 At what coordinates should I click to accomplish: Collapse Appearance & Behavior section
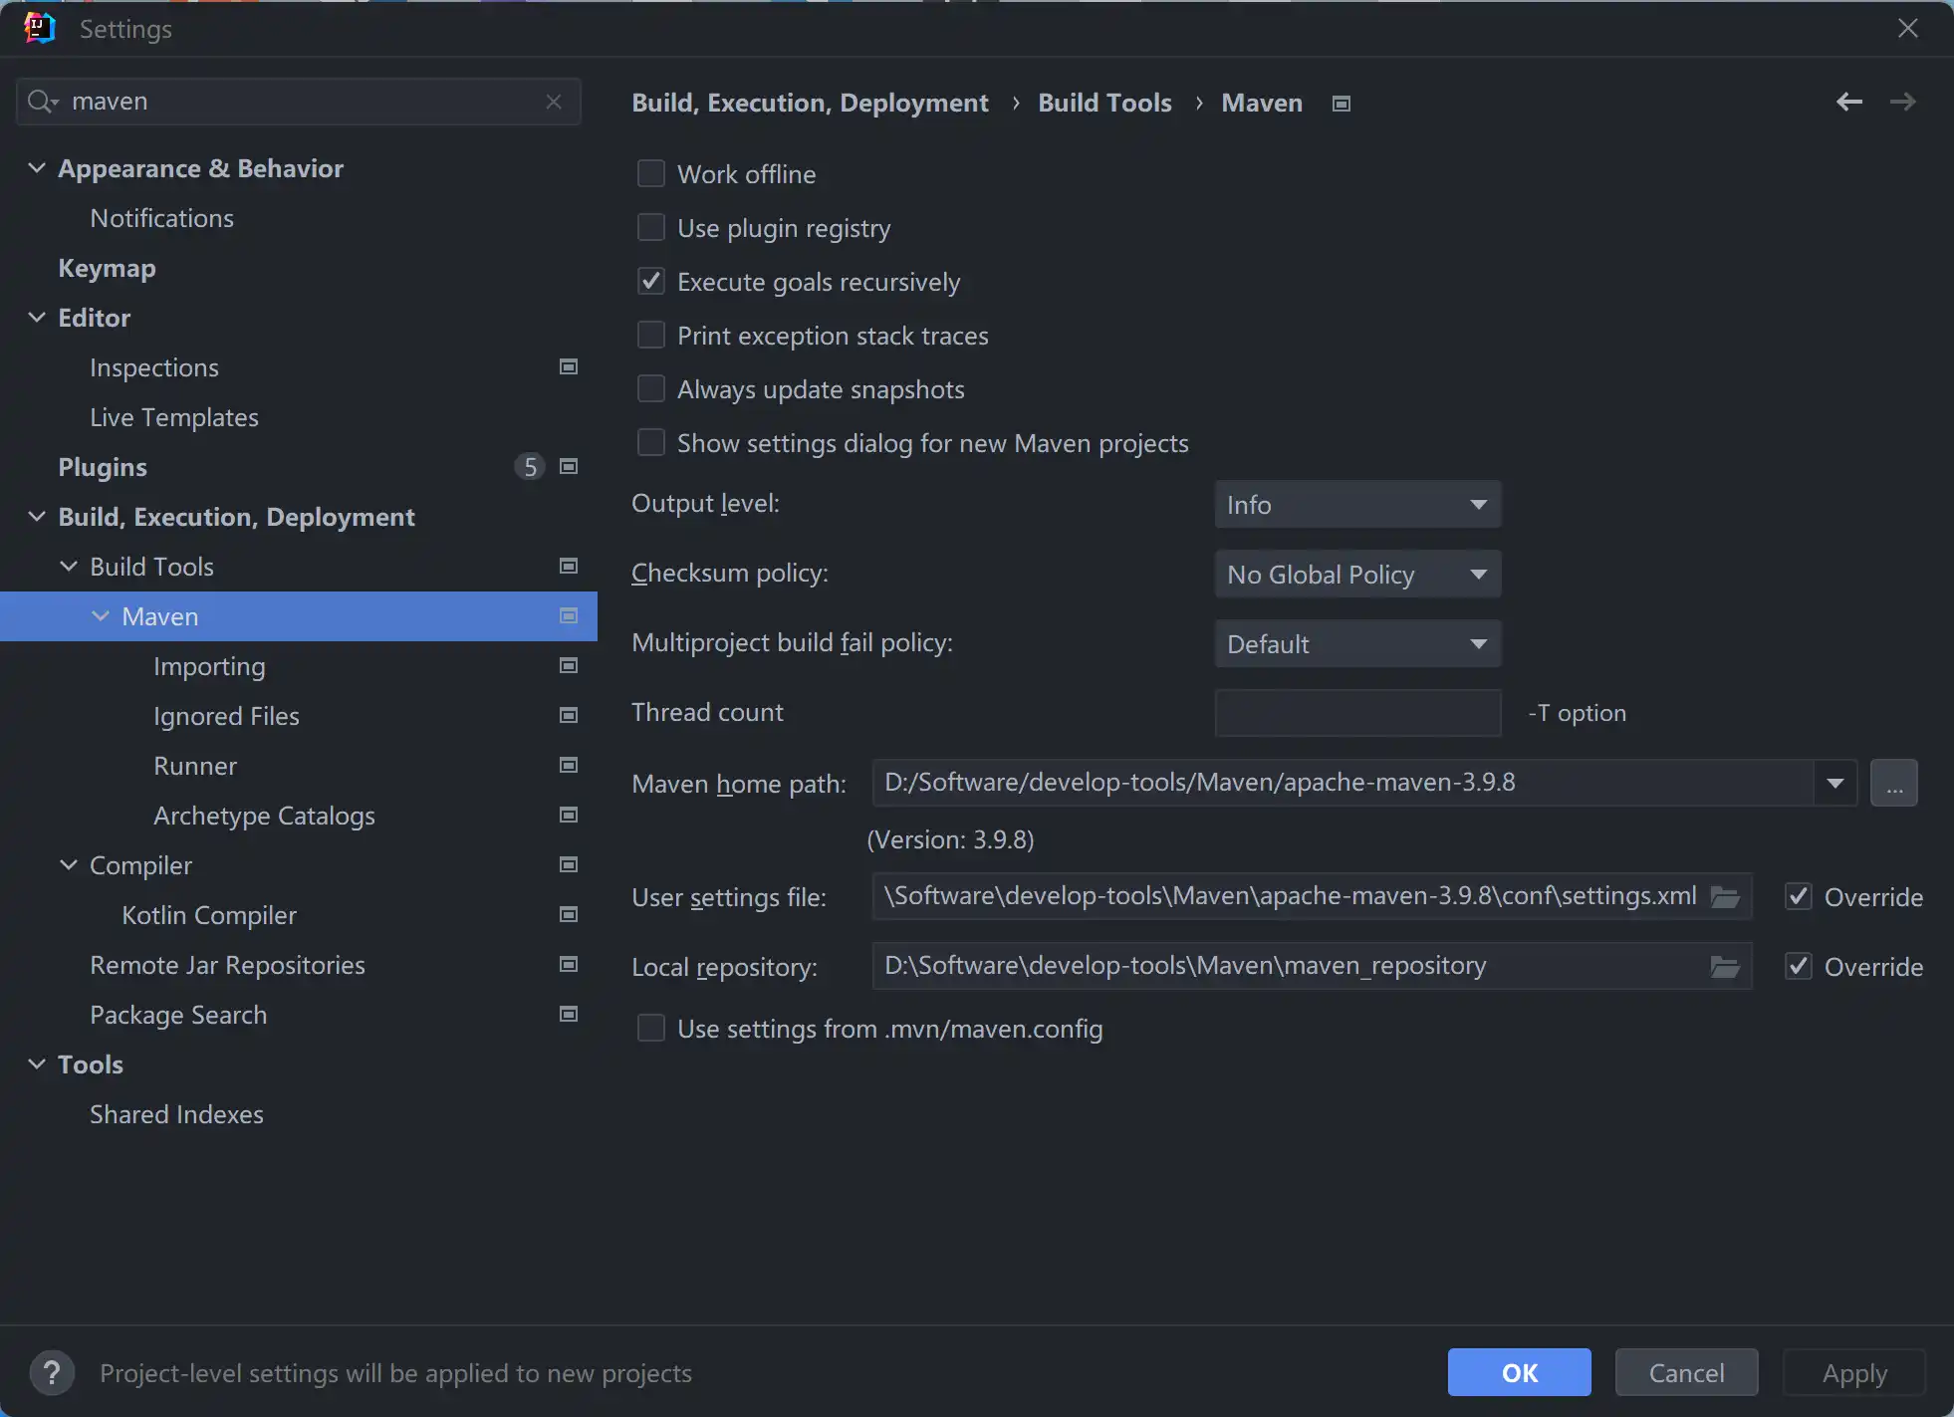pyautogui.click(x=37, y=167)
